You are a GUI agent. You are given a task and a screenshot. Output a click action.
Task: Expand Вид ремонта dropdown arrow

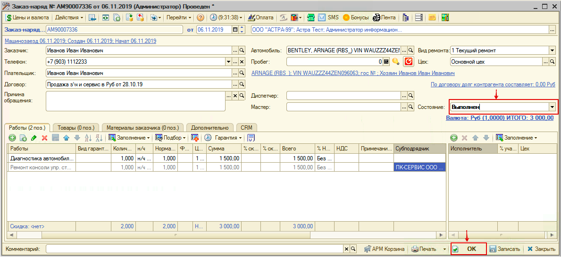point(552,50)
